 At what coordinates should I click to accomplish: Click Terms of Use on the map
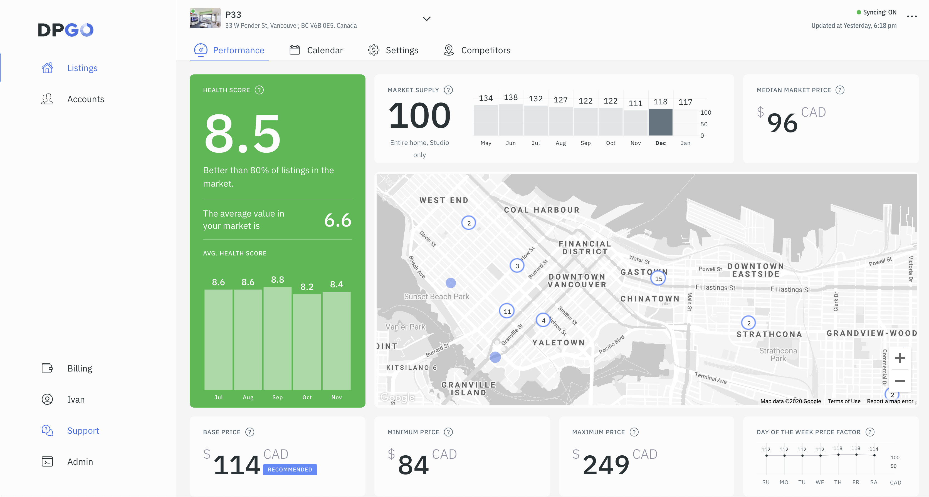point(844,401)
